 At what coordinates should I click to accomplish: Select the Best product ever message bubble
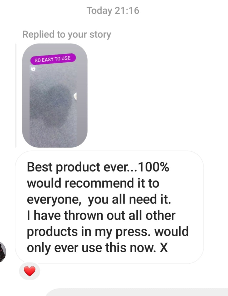point(109,207)
